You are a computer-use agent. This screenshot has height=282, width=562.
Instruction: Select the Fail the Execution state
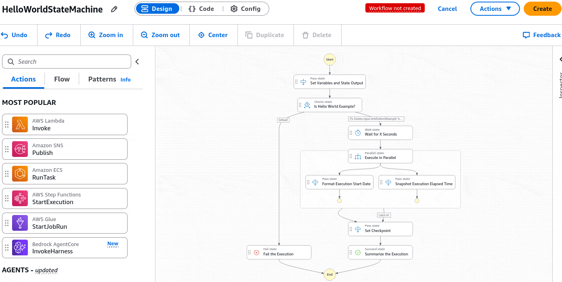(279, 253)
